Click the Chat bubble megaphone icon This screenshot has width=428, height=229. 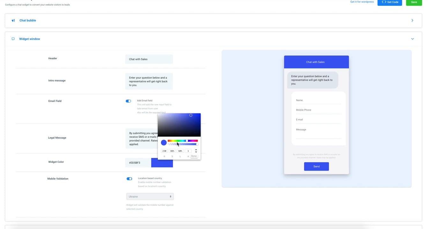click(13, 20)
